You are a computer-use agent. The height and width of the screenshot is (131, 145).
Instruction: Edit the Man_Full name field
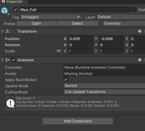[x=75, y=10]
